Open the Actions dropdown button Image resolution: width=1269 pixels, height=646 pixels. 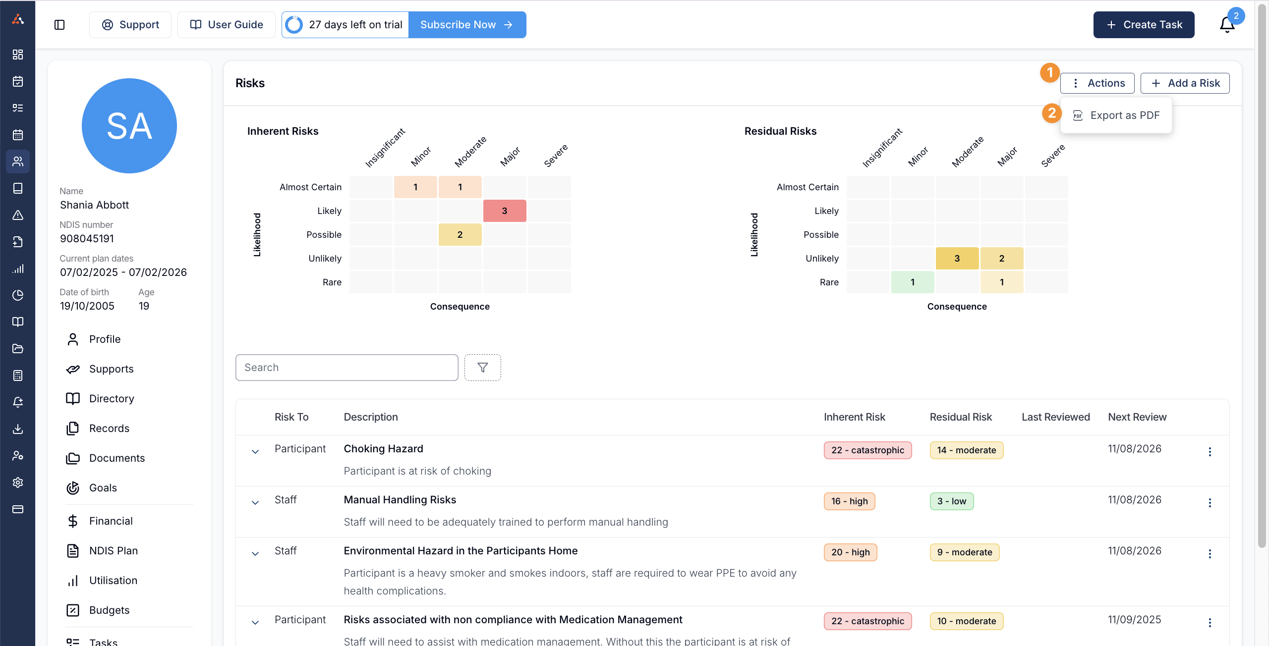pos(1097,83)
